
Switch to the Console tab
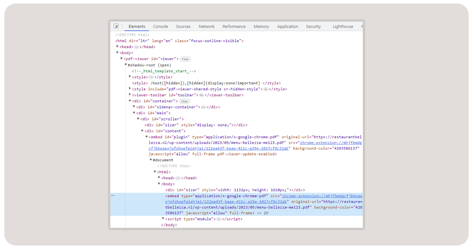tap(161, 26)
